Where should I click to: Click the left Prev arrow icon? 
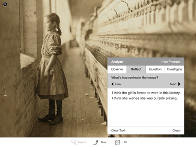112,84
